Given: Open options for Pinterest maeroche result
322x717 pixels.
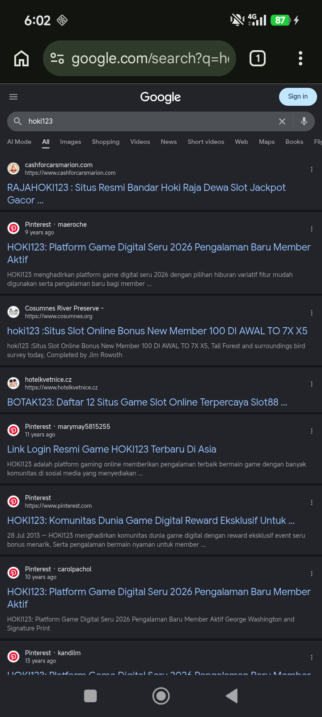Looking at the screenshot, I should 312,229.
